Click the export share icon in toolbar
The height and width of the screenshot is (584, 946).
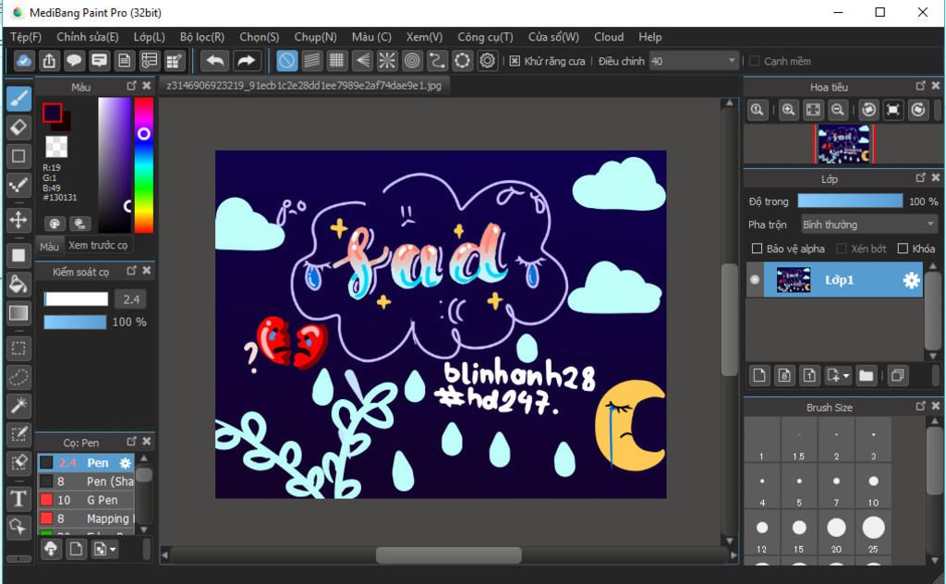click(49, 60)
